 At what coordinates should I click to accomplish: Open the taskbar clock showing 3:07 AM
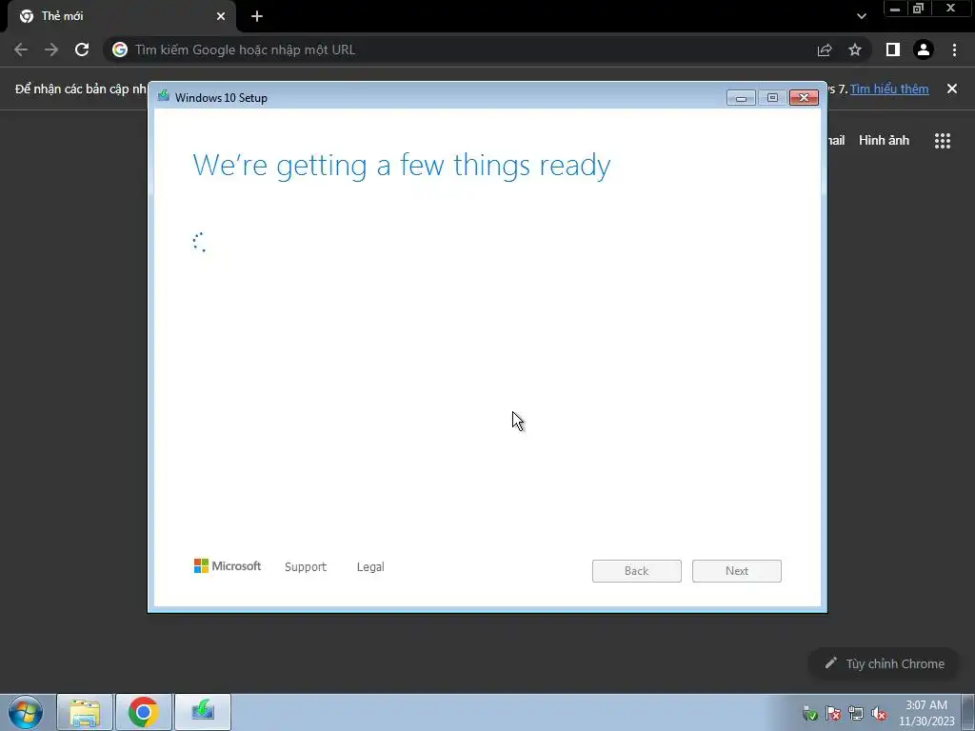926,713
